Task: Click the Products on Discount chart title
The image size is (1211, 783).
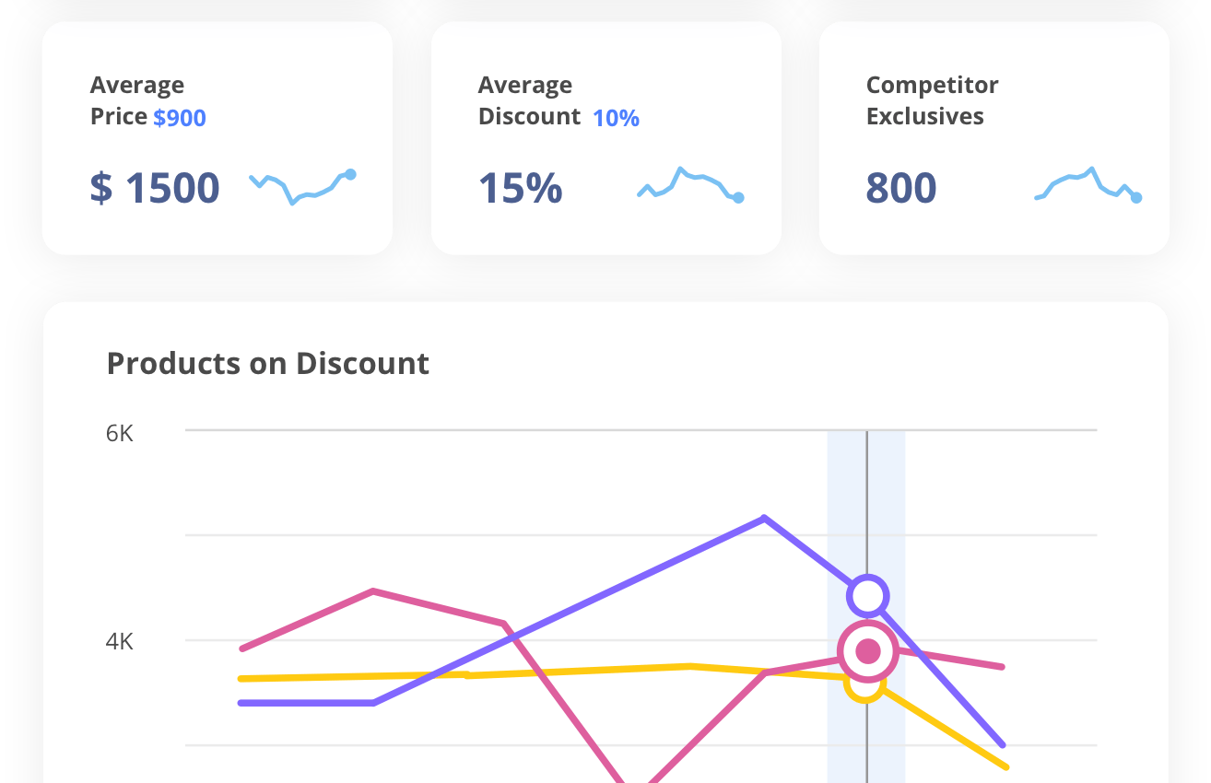Action: point(268,363)
